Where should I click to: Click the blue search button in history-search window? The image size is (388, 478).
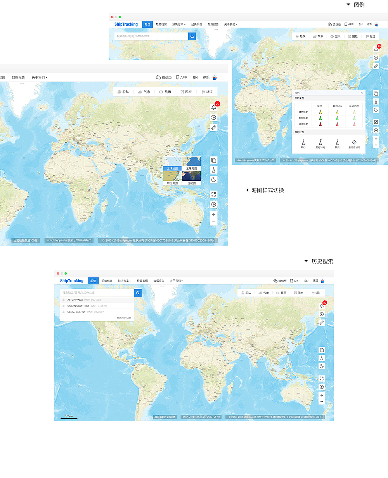[x=138, y=293]
